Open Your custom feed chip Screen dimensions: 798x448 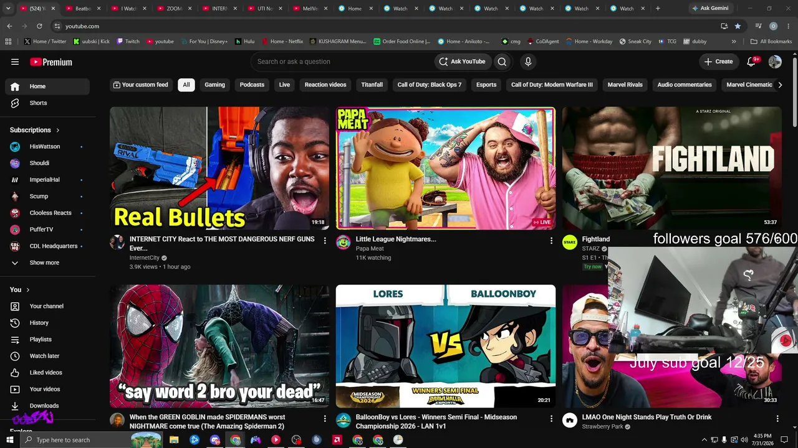click(x=141, y=85)
